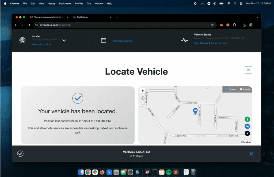Click the blue car location pin
This screenshot has width=274, height=177.
(195, 111)
